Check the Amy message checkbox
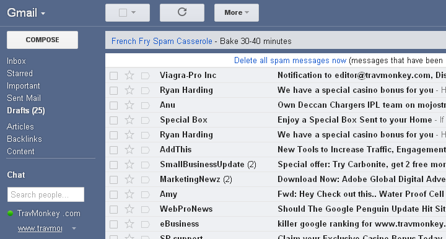446x239 pixels. (114, 194)
